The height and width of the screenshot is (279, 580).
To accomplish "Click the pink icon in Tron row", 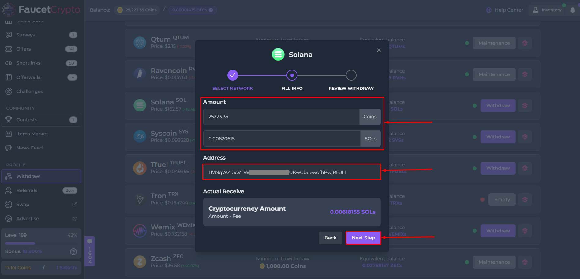I will (x=525, y=200).
